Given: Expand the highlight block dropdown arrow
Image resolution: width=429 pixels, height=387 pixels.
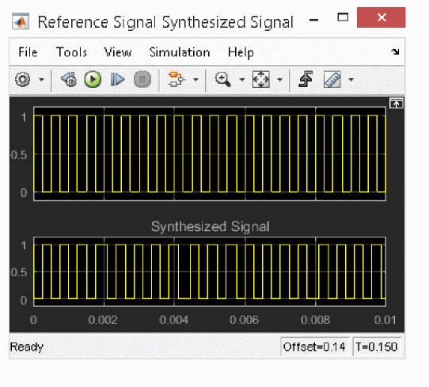Looking at the screenshot, I should (196, 80).
